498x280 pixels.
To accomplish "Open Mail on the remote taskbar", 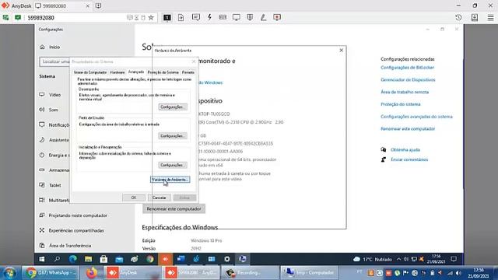I will point(119,259).
